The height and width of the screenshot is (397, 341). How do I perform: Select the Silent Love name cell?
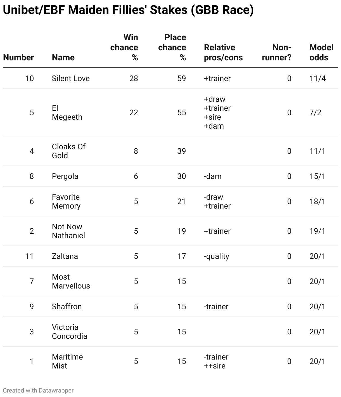[71, 78]
